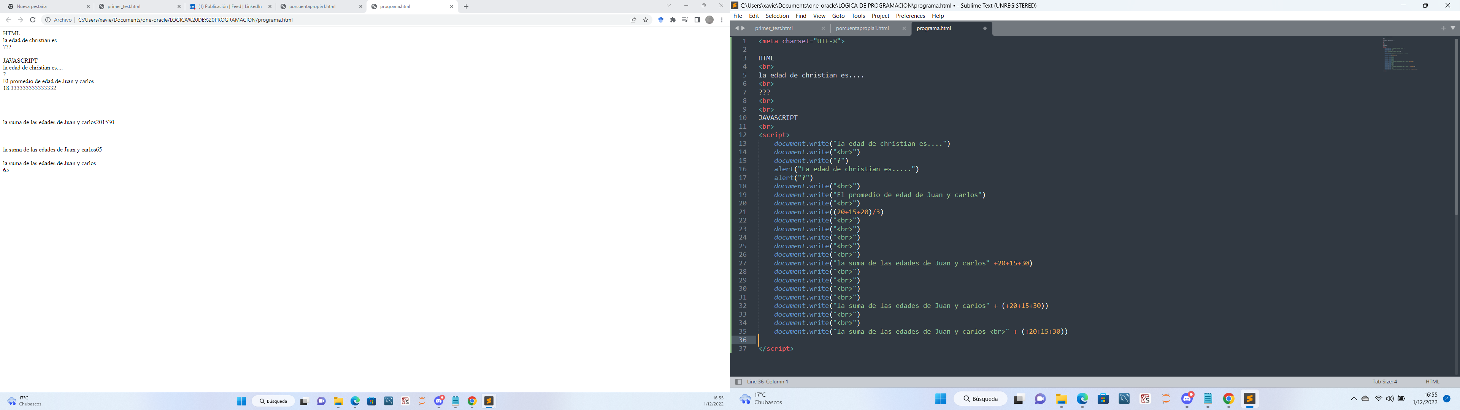Click 18.333333333333332 text on the web page
Image resolution: width=1460 pixels, height=410 pixels.
click(30, 88)
